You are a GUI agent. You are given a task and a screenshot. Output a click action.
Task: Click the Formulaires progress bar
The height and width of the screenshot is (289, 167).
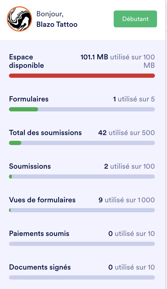82,109
